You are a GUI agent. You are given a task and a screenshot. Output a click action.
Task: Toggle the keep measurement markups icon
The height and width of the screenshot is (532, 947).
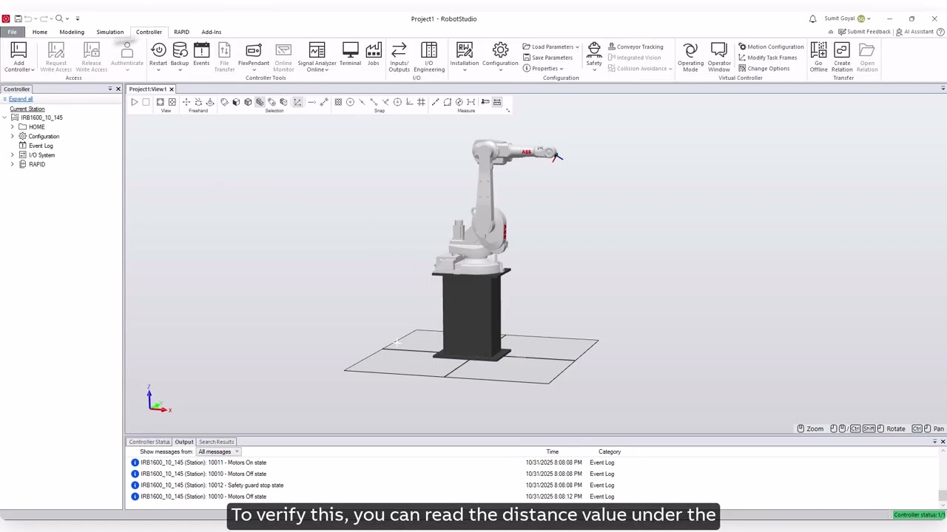[x=484, y=102]
